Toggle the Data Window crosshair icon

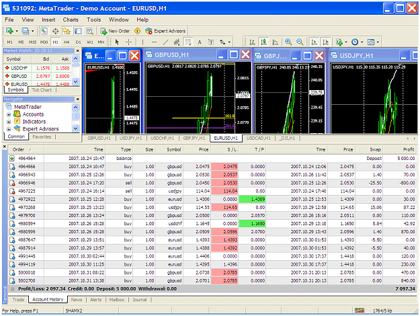pyautogui.click(x=56, y=31)
